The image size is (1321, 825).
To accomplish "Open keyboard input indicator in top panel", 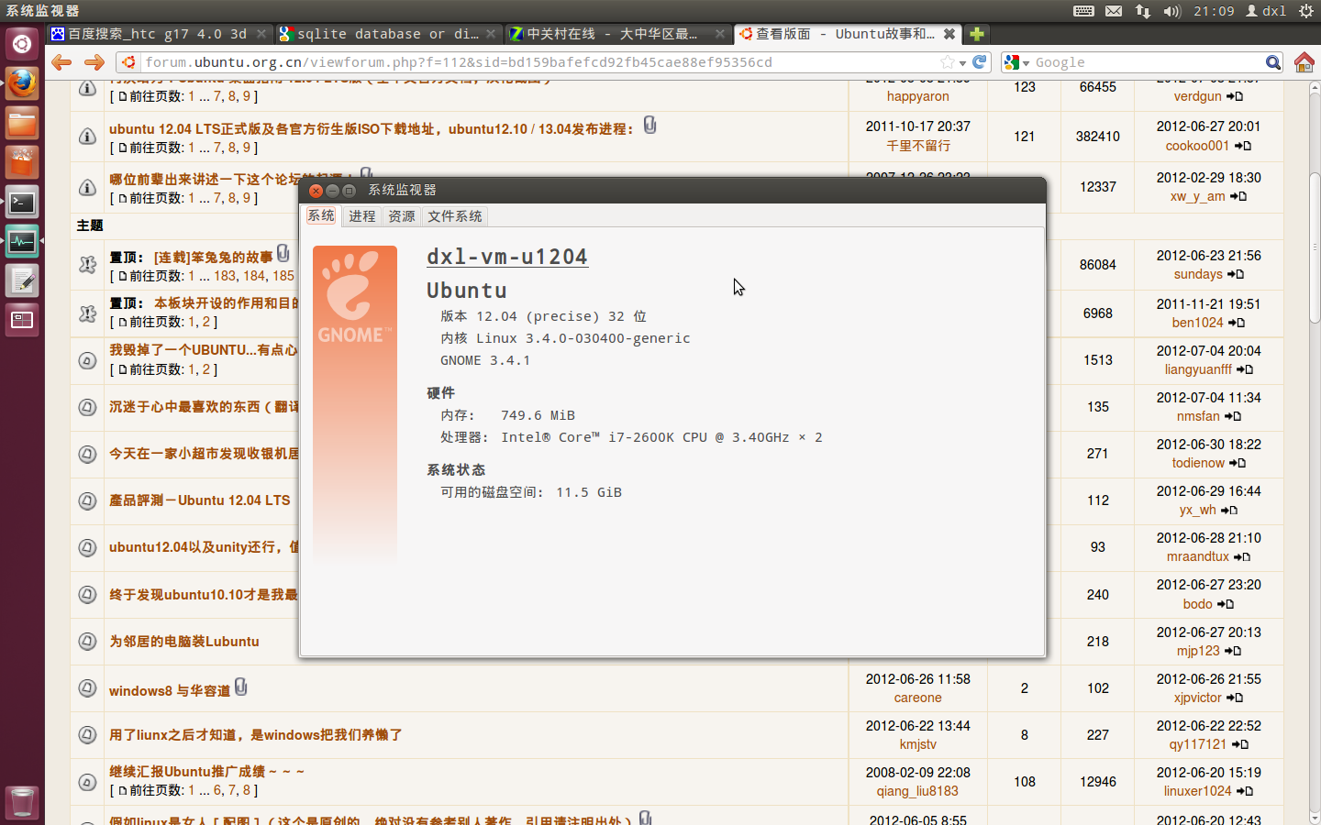I will 1083,11.
